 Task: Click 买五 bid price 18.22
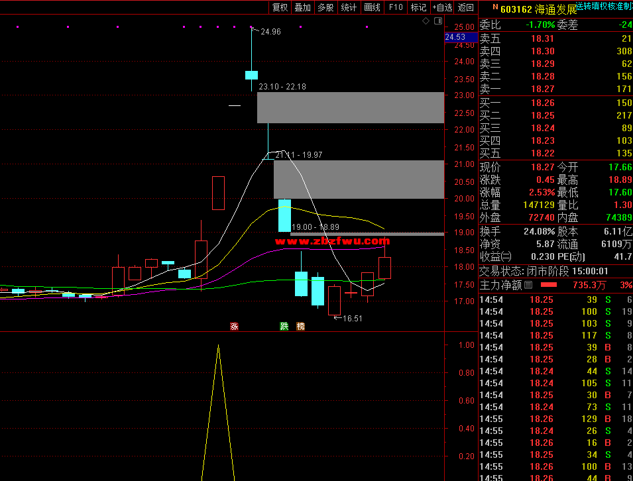[543, 153]
